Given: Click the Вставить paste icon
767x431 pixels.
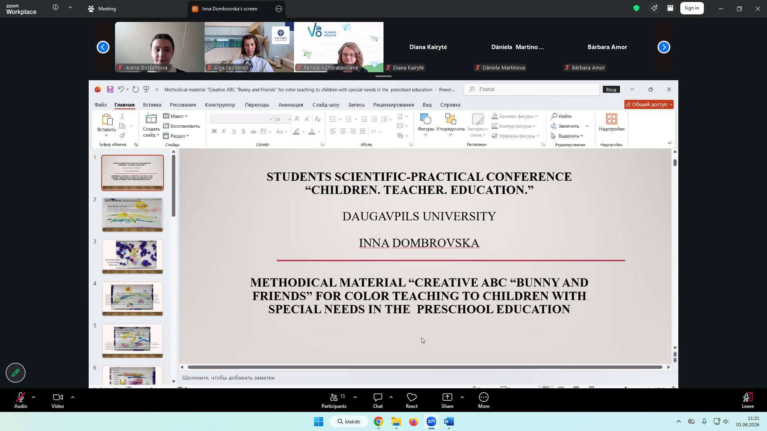Looking at the screenshot, I should pyautogui.click(x=107, y=119).
